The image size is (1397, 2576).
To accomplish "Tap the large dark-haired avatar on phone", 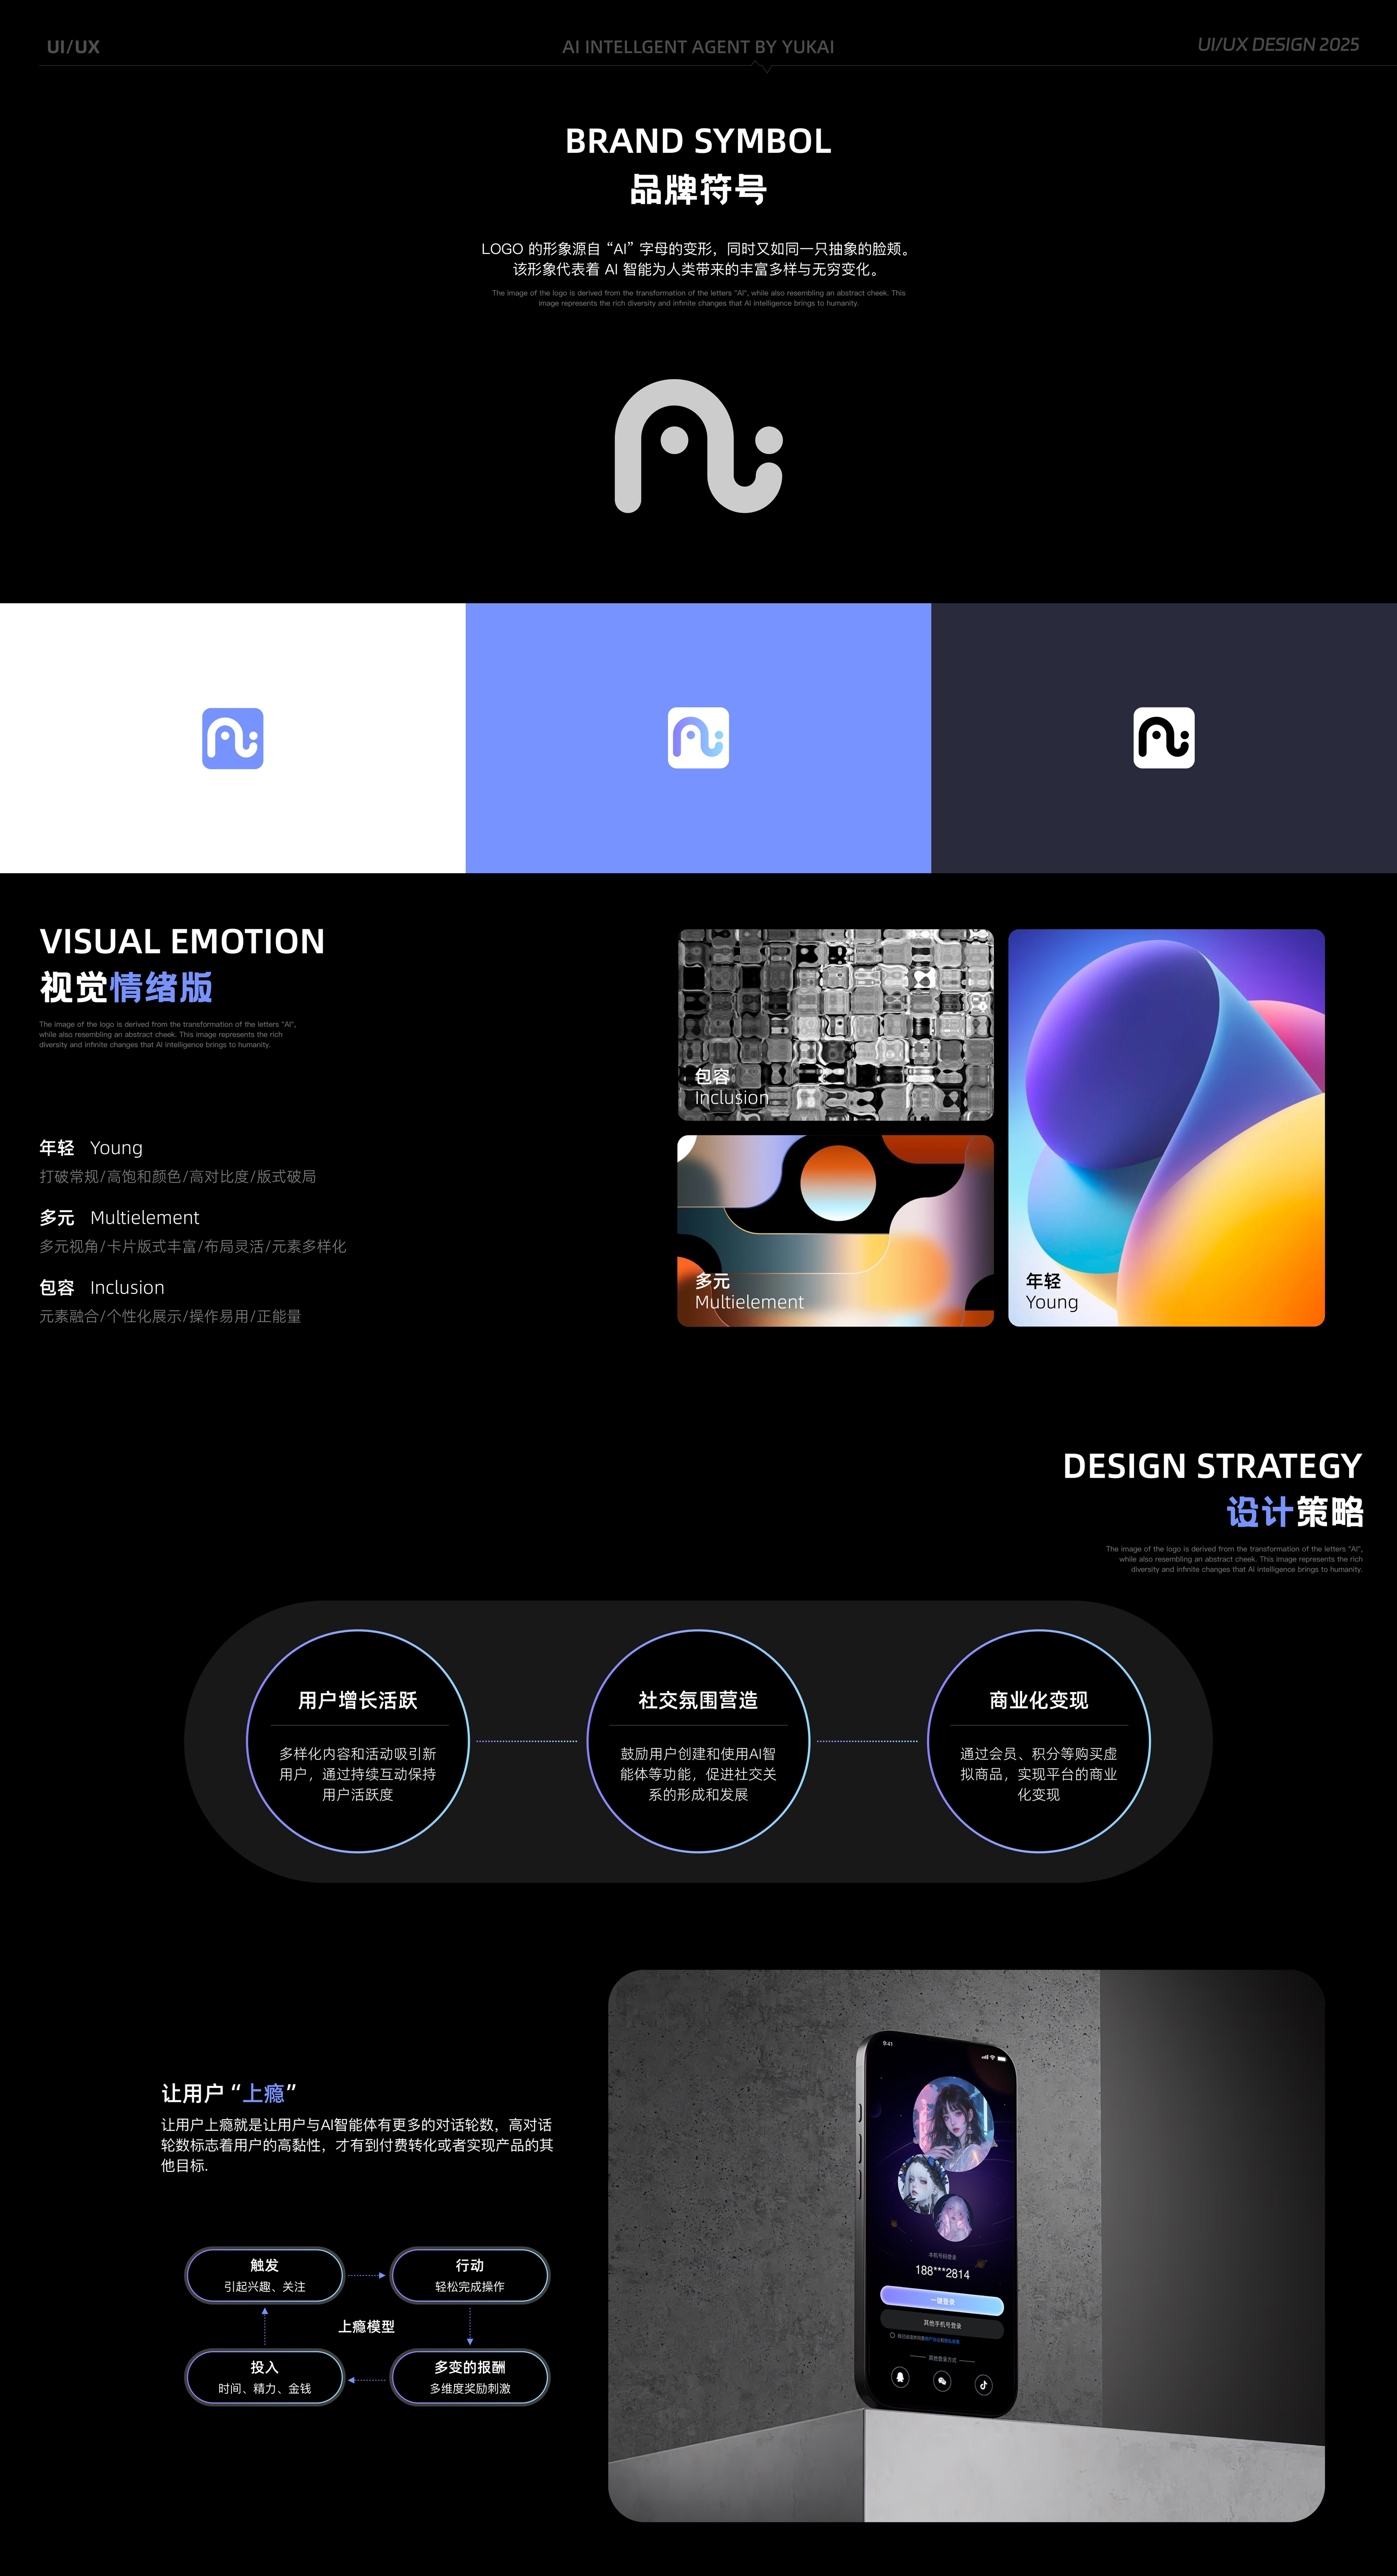I will (x=955, y=2124).
